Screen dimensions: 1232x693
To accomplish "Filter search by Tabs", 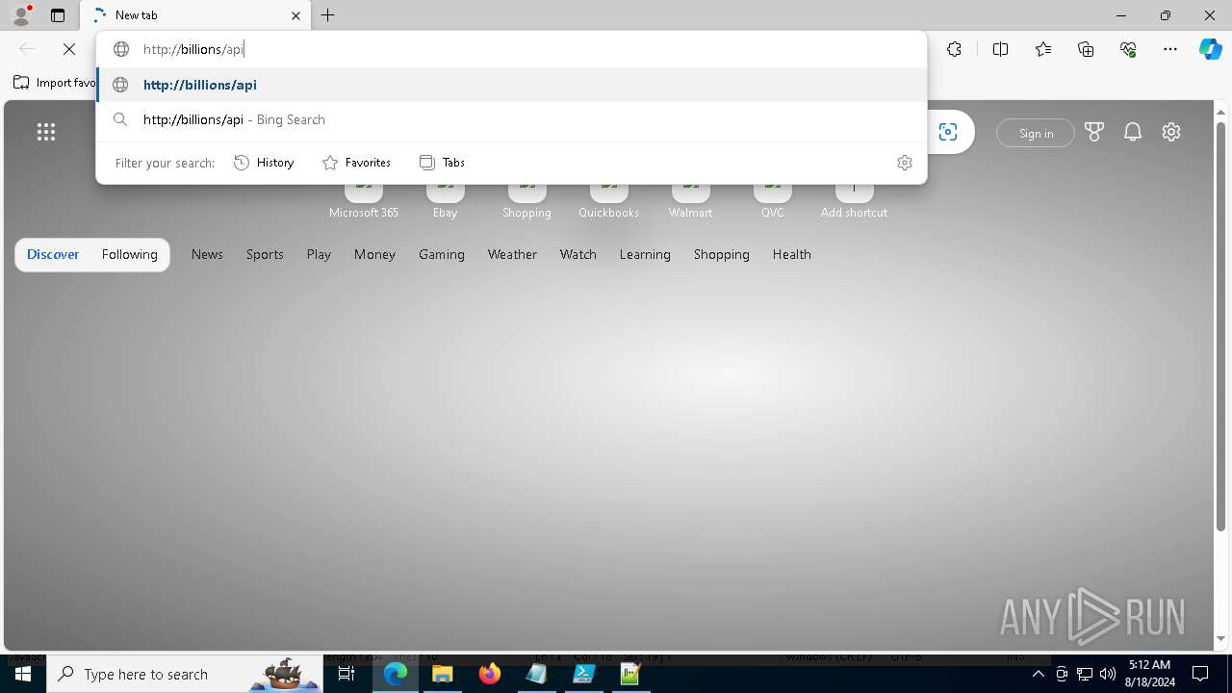I will tap(442, 163).
